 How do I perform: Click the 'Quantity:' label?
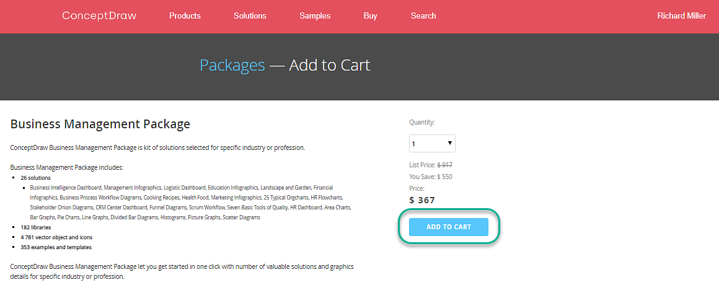pyautogui.click(x=422, y=123)
